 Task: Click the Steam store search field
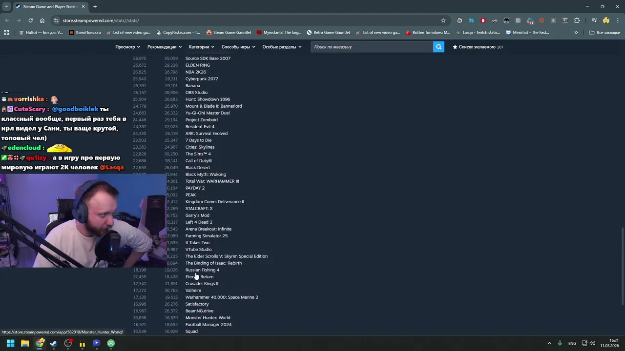point(372,47)
